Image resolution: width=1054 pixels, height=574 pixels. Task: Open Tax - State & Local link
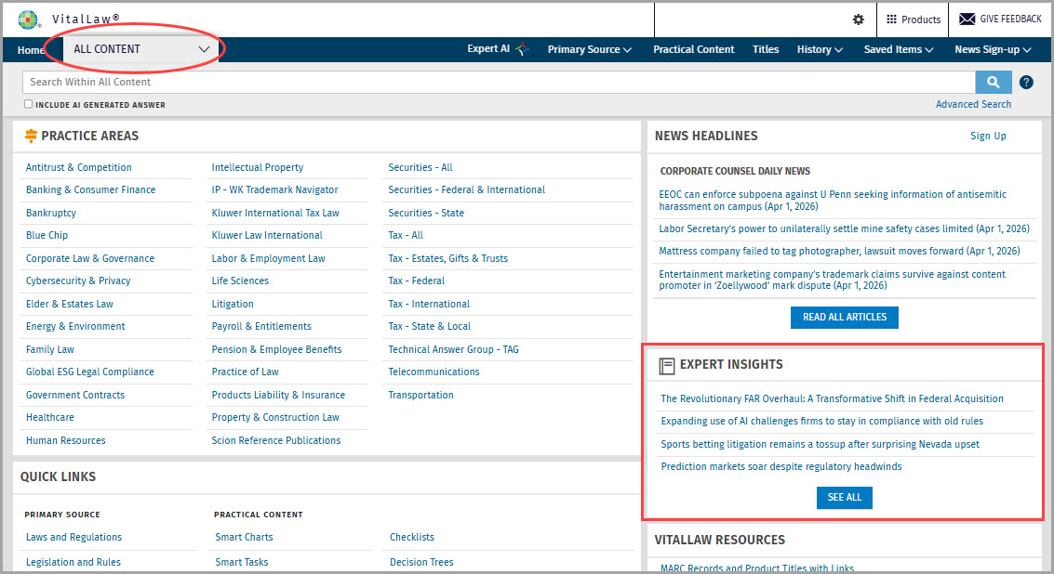tap(430, 326)
